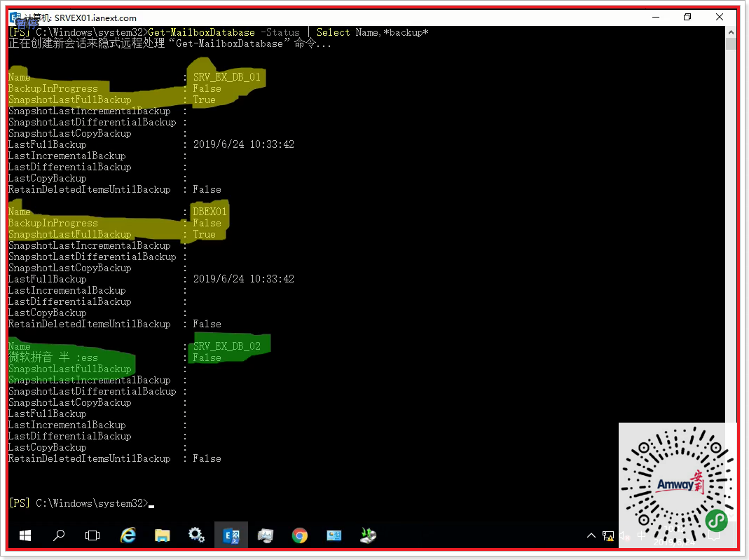Open the green arrow drive taskbar app
This screenshot has width=749, height=560.
click(x=369, y=535)
